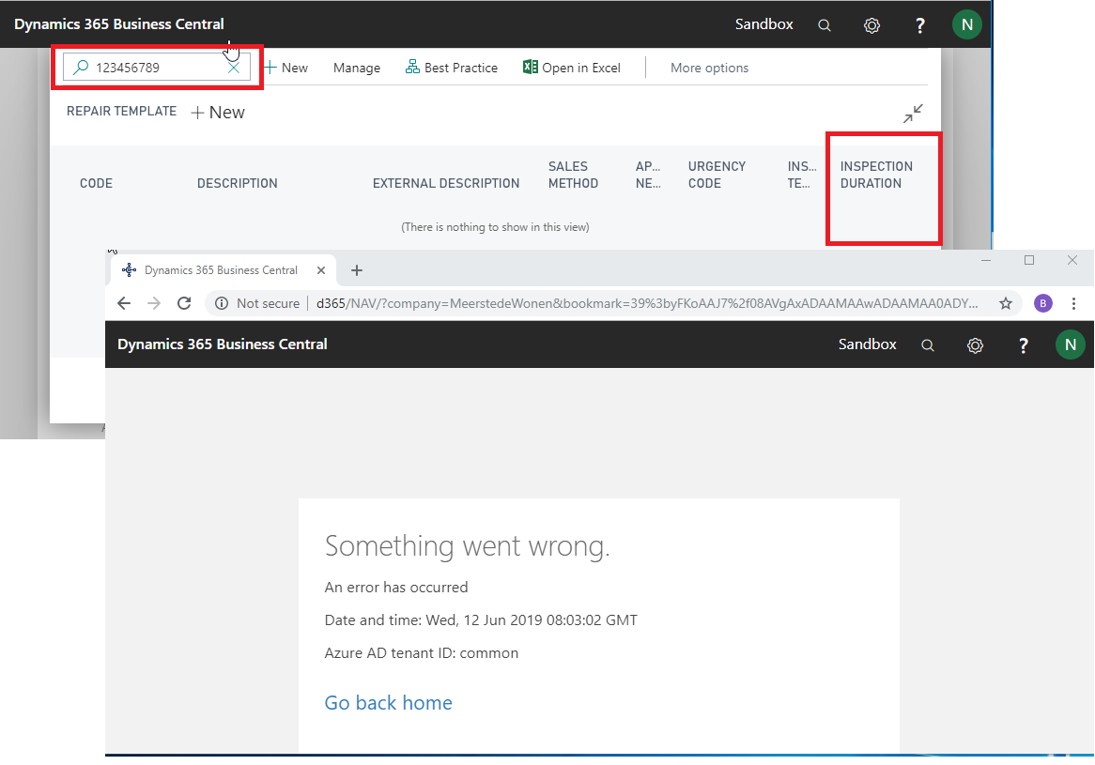
Task: Click the DESCRIPTION column header
Action: 238,183
